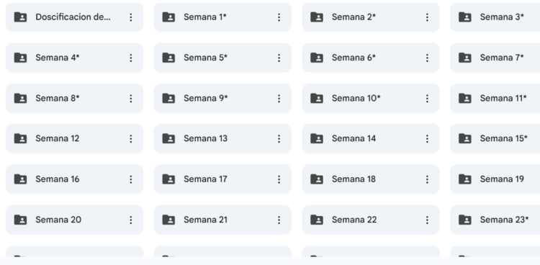540x265 pixels.
Task: Select the Semana 4* folder
Action: pyautogui.click(x=74, y=58)
